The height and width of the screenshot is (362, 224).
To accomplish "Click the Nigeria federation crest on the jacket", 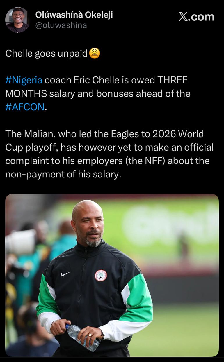I will 101,275.
